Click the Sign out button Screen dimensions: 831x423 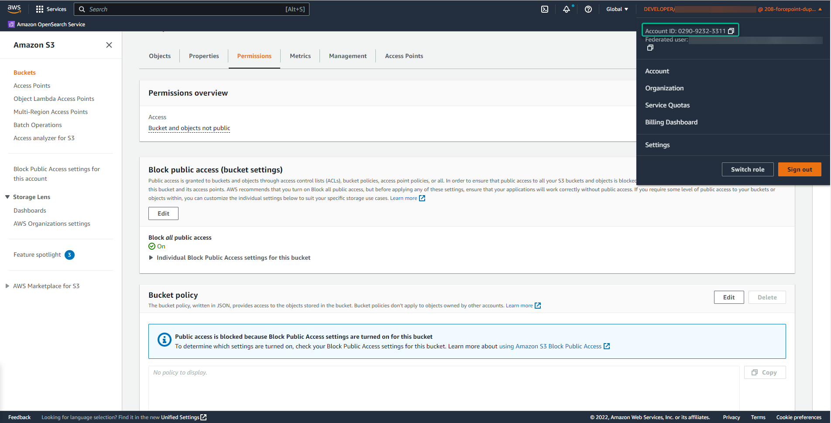pos(799,169)
